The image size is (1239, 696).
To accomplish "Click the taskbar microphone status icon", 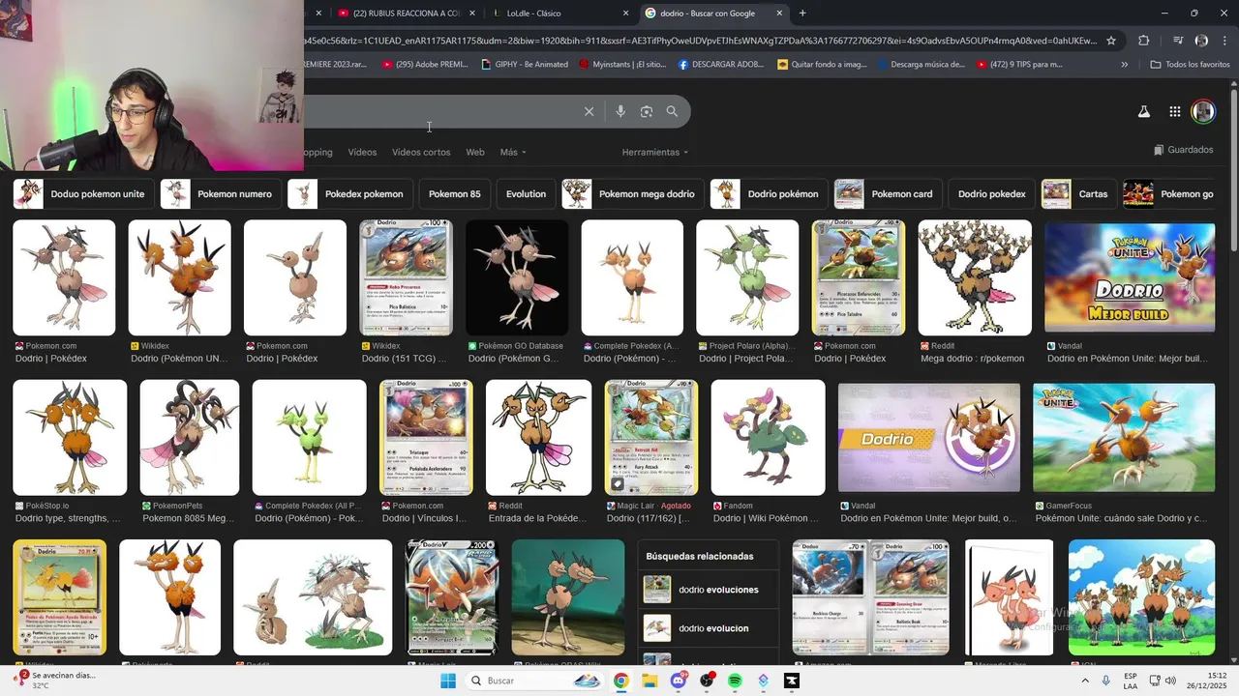I will [1104, 681].
